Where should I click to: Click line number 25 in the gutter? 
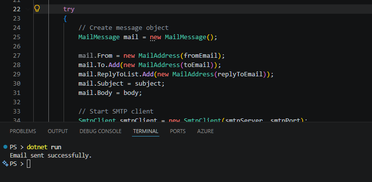click(17, 37)
